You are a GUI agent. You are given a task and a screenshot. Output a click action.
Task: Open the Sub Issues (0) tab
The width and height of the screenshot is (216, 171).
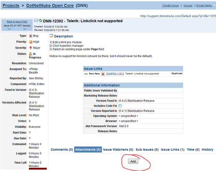147,150
